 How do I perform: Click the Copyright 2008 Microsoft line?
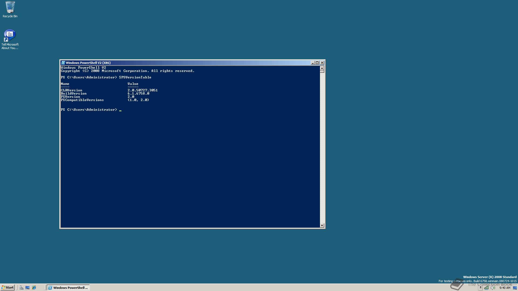(128, 71)
